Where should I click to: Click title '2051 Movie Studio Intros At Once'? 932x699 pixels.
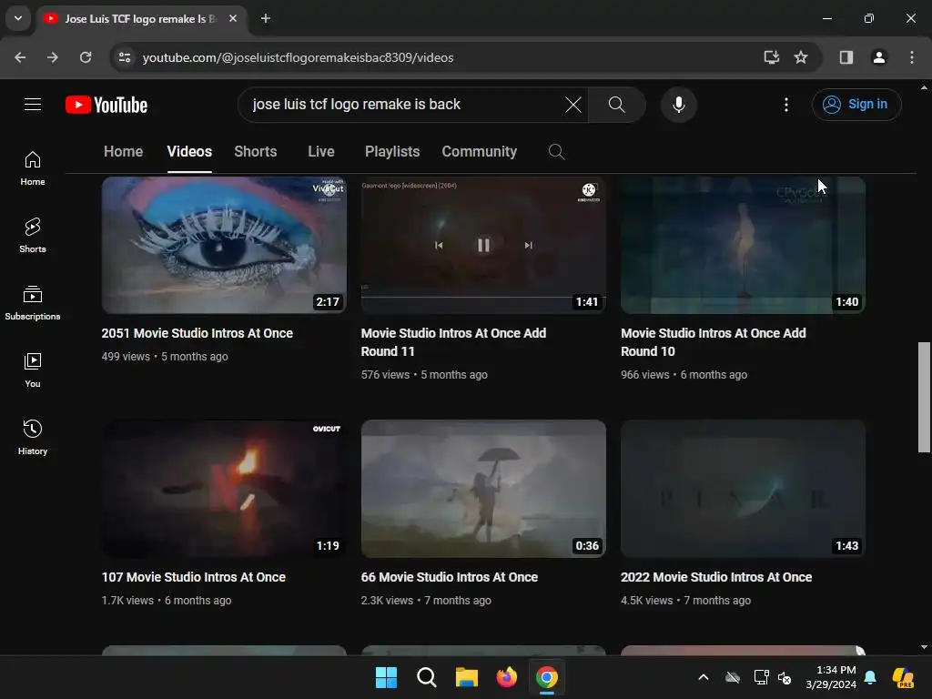[x=198, y=333]
